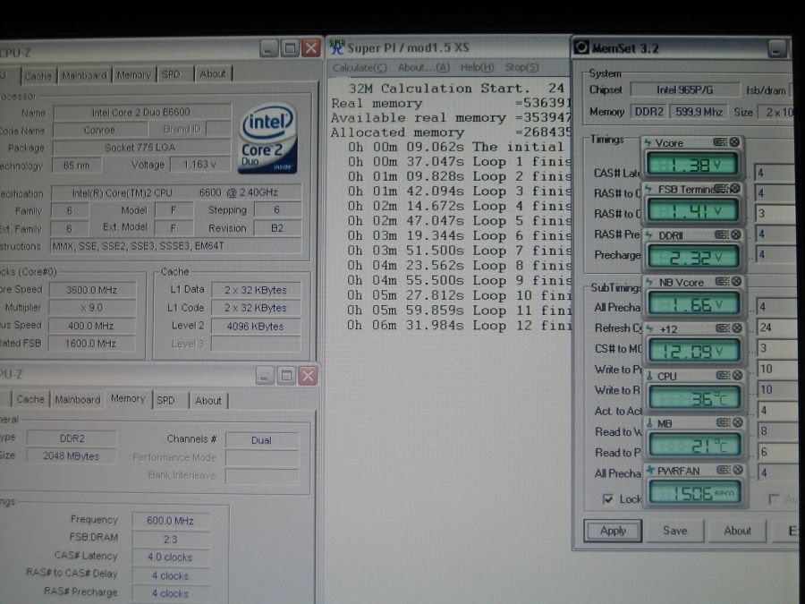Click the Name field "Intel Core 2 Duo E6600"
The image size is (805, 604).
point(141,113)
